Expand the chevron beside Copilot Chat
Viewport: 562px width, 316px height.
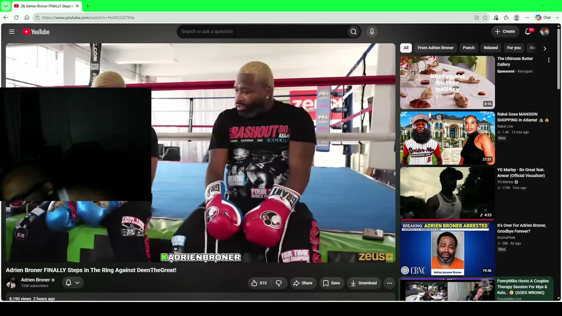coord(558,18)
